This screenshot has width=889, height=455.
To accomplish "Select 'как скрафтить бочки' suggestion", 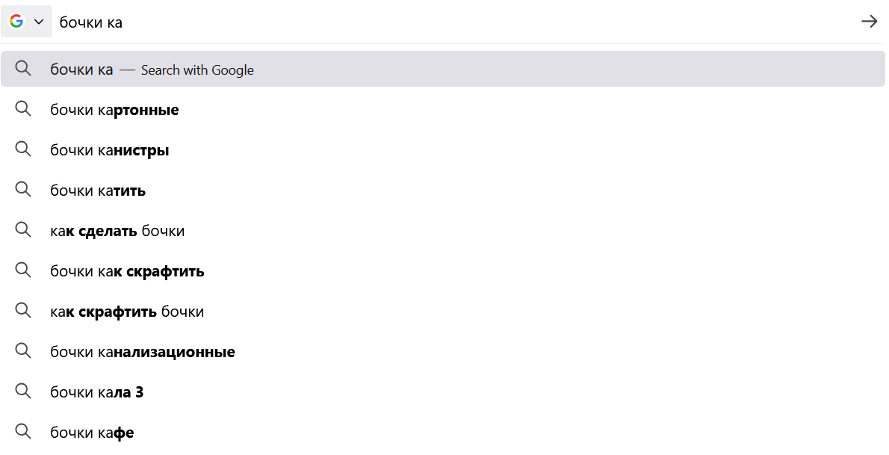I will [x=127, y=312].
